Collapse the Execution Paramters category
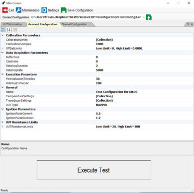 click(x=2, y=74)
